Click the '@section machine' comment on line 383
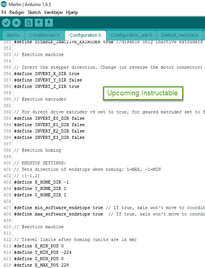Image resolution: width=205 pixels, height=268 pixels. click(39, 54)
